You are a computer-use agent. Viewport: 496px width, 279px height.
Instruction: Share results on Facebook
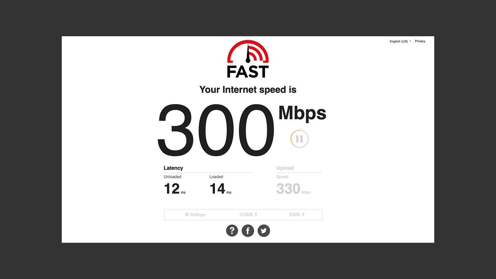pos(248,231)
